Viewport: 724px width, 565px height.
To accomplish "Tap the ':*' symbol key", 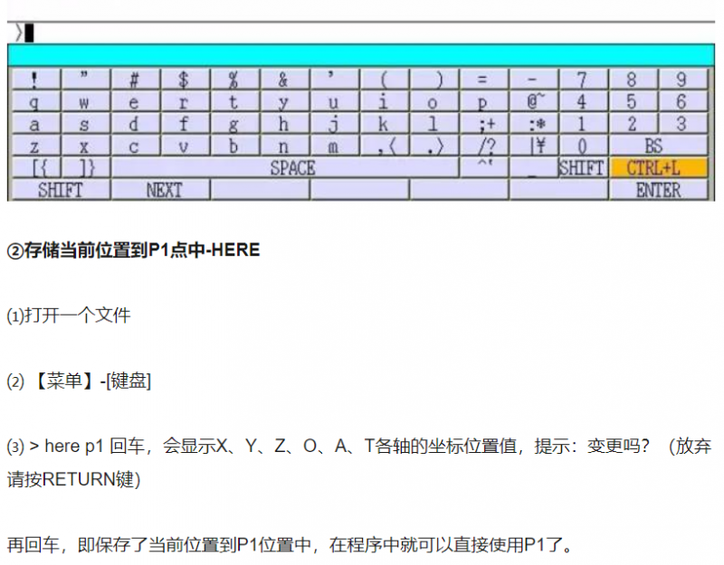I will click(x=534, y=124).
